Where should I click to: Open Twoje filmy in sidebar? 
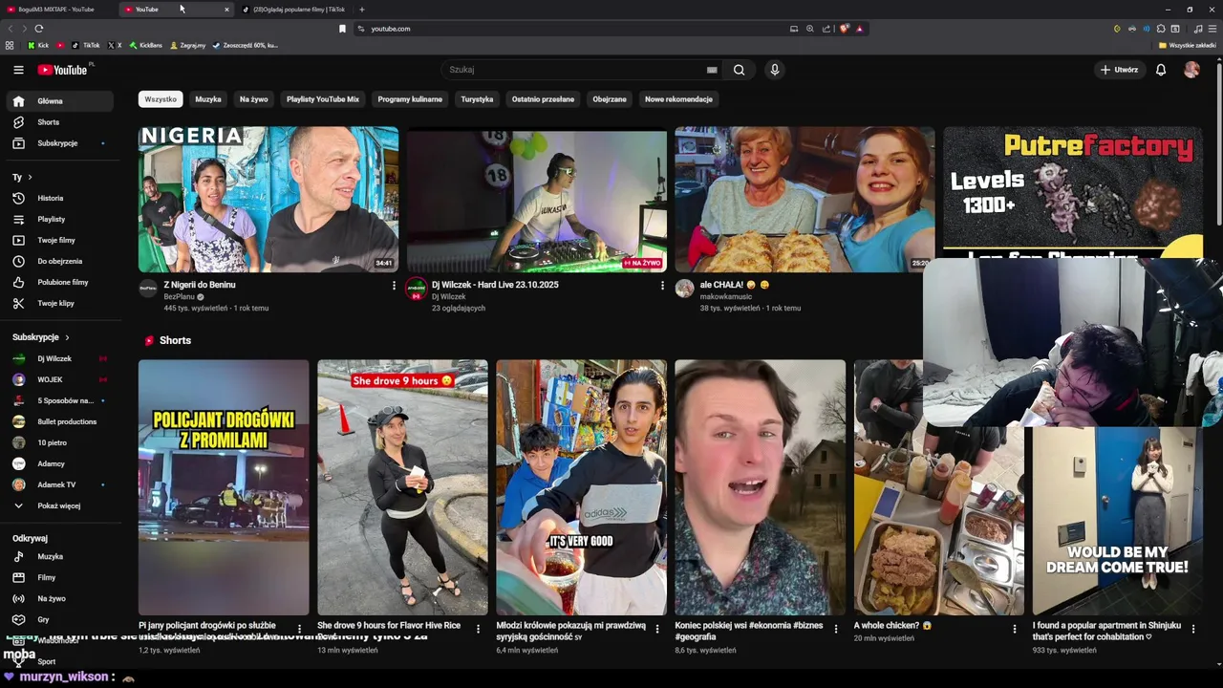[x=59, y=241]
